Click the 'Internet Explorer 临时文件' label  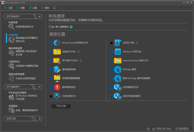136,61
